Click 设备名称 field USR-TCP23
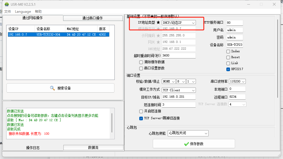This screenshot has width=283, height=159. [235, 45]
